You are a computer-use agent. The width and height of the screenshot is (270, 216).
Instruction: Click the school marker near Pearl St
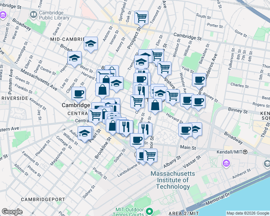84,133
